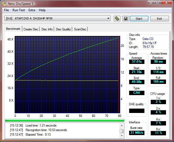The width and height of the screenshot is (174, 142).
Task: Click the green benchmark progress bar
Action: click(x=64, y=120)
